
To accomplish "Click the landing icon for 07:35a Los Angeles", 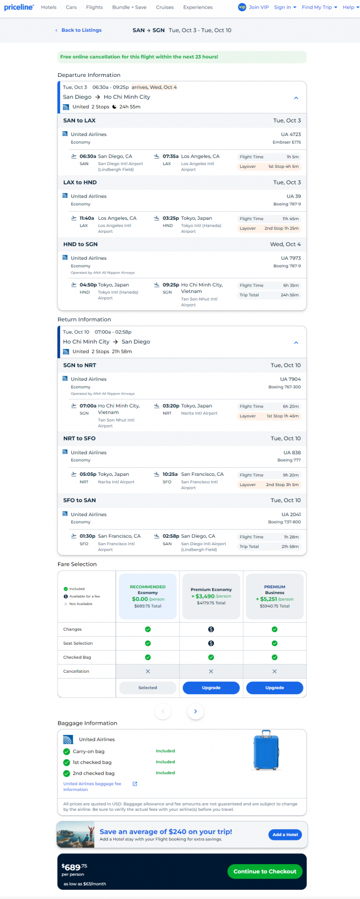I will pyautogui.click(x=157, y=156).
